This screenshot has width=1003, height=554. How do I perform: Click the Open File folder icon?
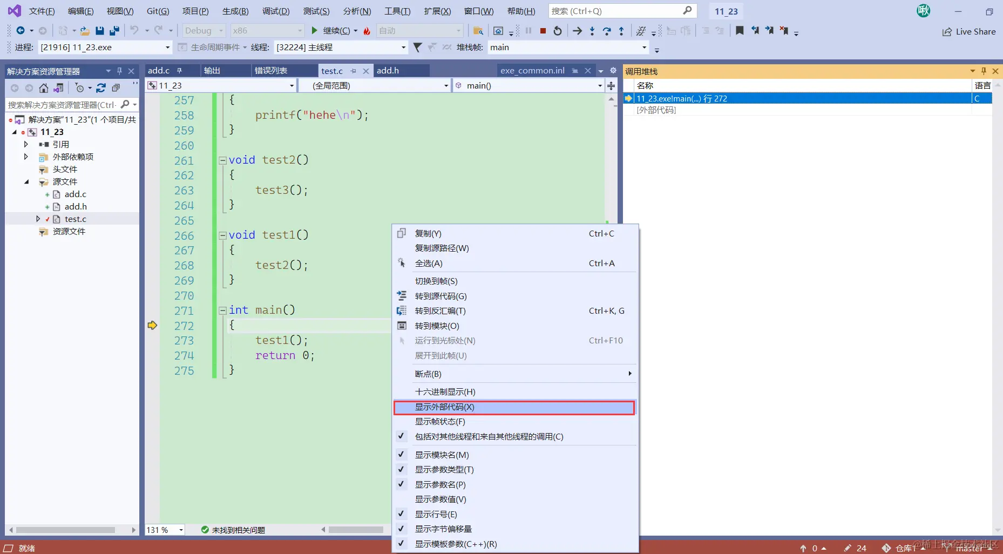tap(85, 31)
